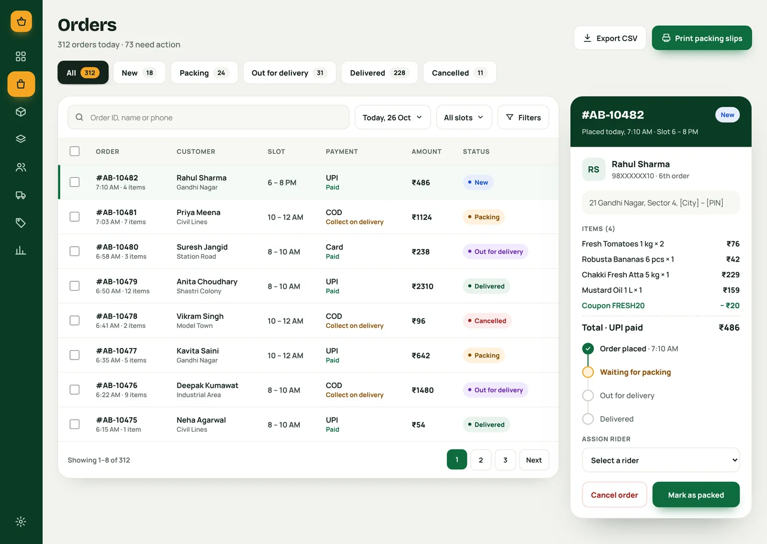Image resolution: width=767 pixels, height=544 pixels.
Task: Open the products box icon in sidebar
Action: coord(21,112)
